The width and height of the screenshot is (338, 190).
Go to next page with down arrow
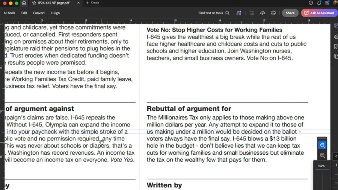pyautogui.click(x=336, y=182)
